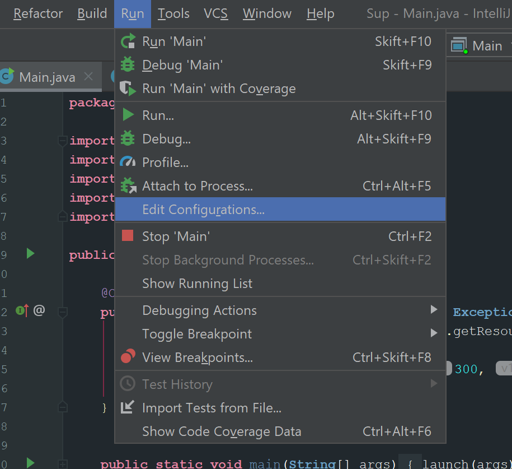
Task: Click the Profile speedometer icon
Action: point(128,162)
